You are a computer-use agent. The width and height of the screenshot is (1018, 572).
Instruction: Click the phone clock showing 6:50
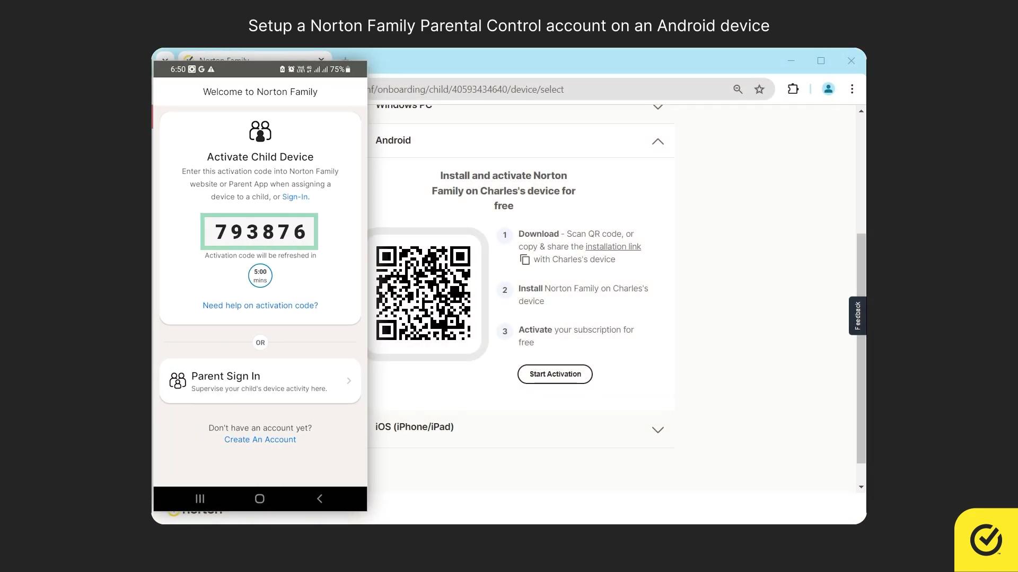178,69
